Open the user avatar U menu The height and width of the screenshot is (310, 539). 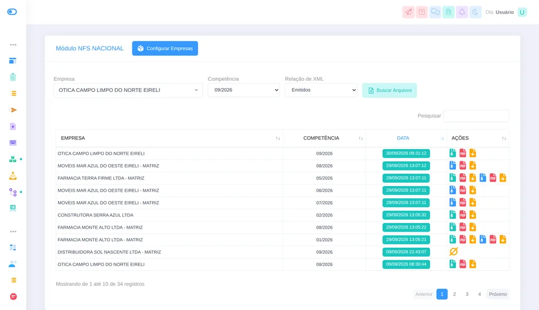[522, 12]
